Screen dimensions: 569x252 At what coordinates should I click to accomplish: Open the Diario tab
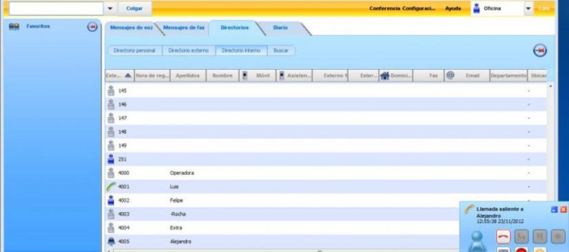coord(280,28)
